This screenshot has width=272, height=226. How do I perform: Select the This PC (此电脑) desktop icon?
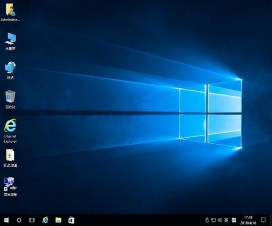pos(11,42)
